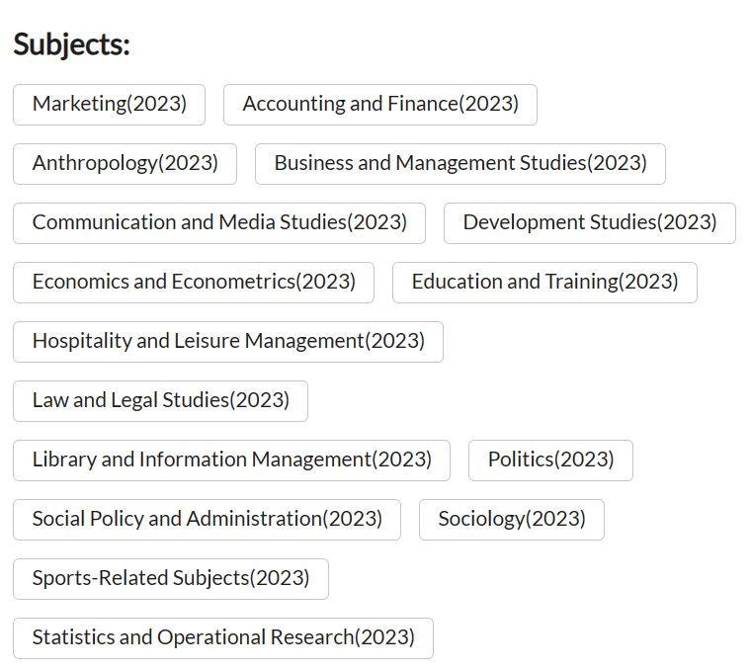This screenshot has width=751, height=670.
Task: Choose Statistics and Operational Research(2023)
Action: tap(223, 638)
